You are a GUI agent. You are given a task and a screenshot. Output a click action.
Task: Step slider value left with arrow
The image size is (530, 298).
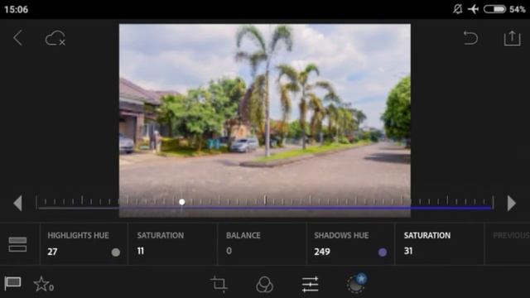pos(18,204)
